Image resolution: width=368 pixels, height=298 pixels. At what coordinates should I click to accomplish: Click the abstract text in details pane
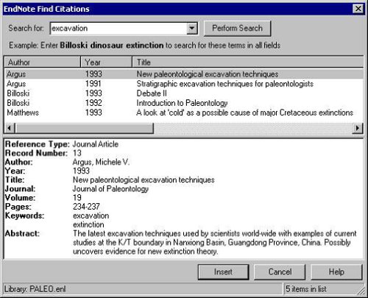tap(215, 242)
